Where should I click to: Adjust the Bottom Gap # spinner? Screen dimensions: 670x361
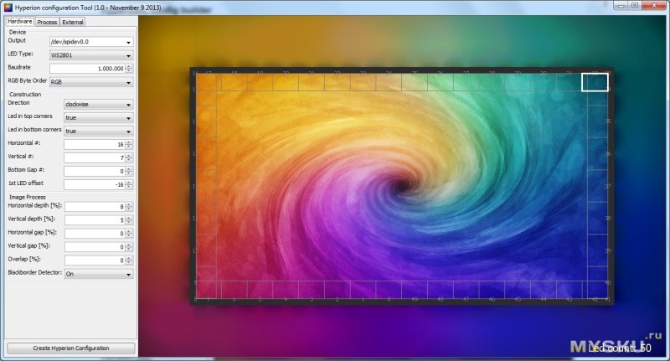coord(129,172)
